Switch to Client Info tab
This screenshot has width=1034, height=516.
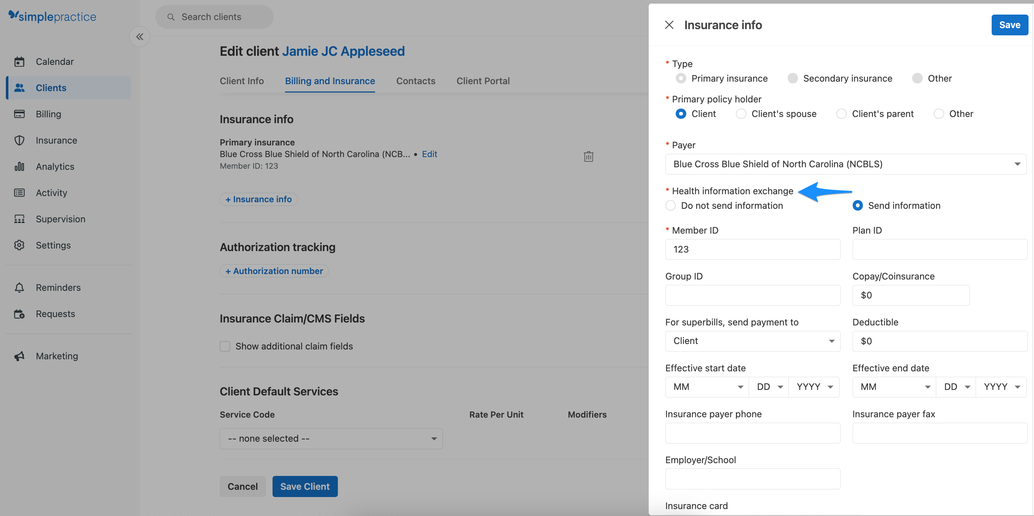242,81
